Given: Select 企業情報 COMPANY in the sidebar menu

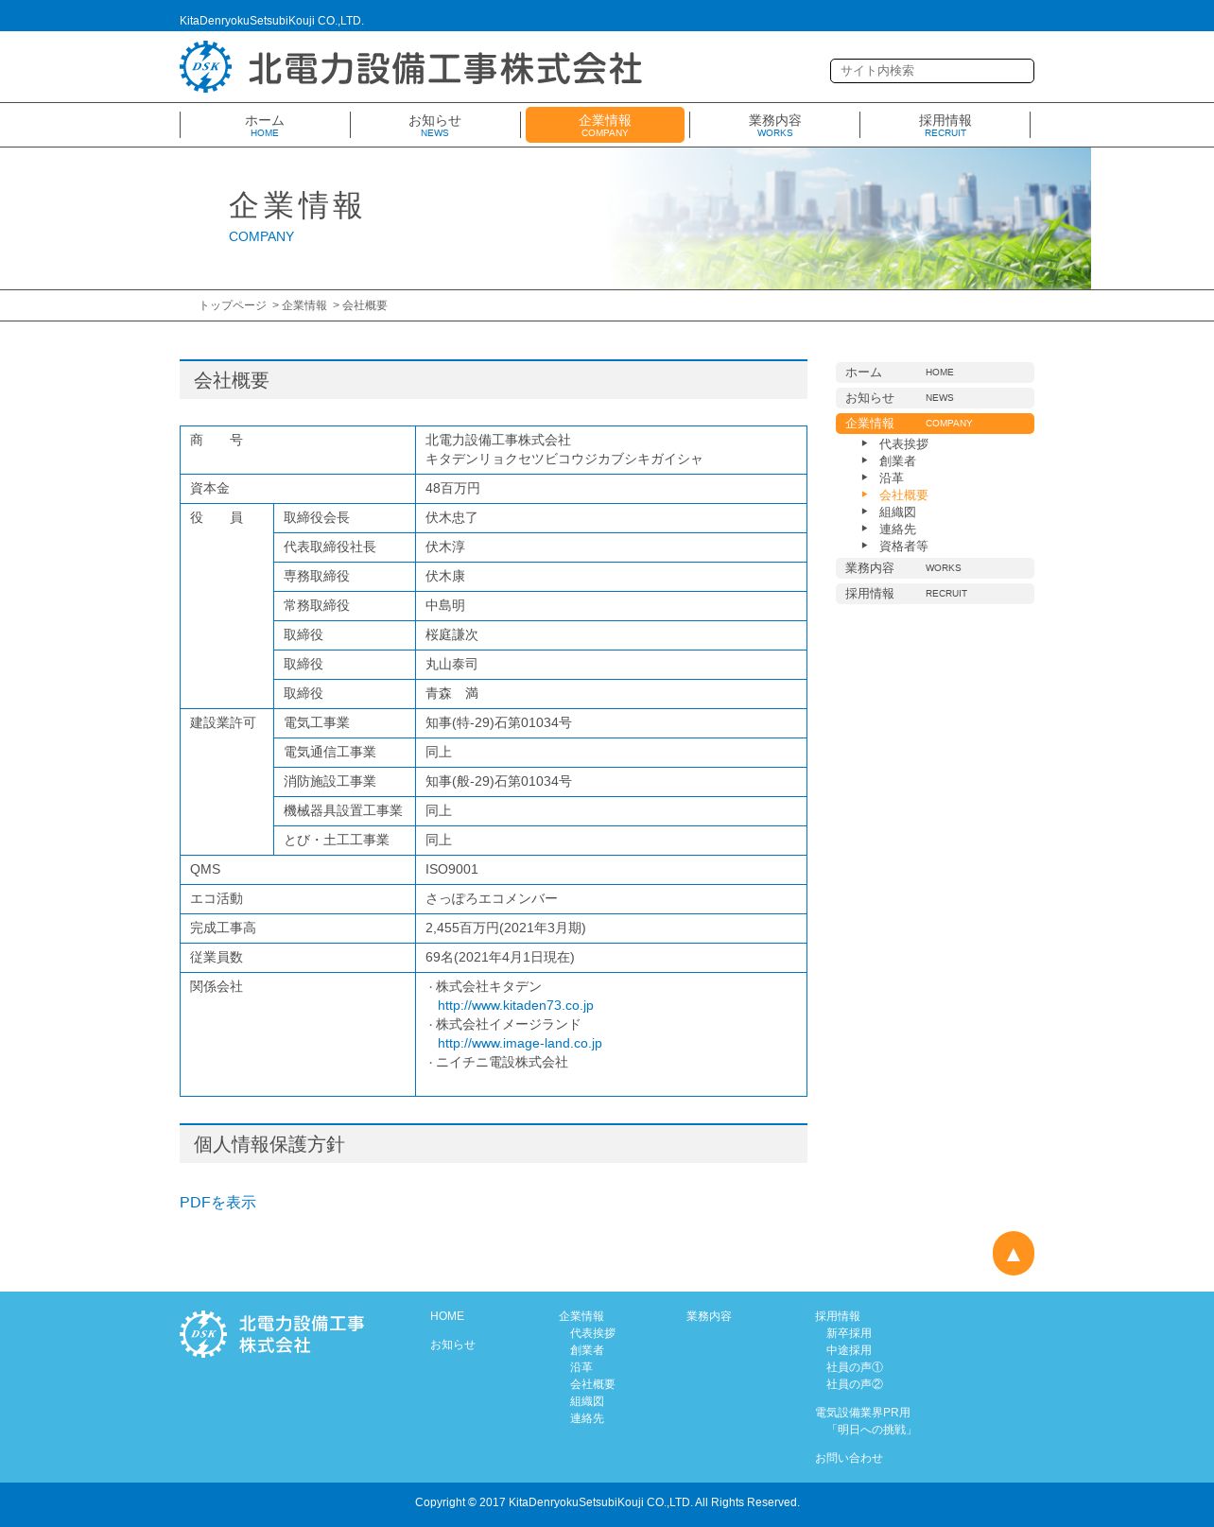Looking at the screenshot, I should click(935, 424).
